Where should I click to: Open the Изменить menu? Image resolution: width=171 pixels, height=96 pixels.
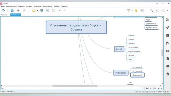(37, 6)
